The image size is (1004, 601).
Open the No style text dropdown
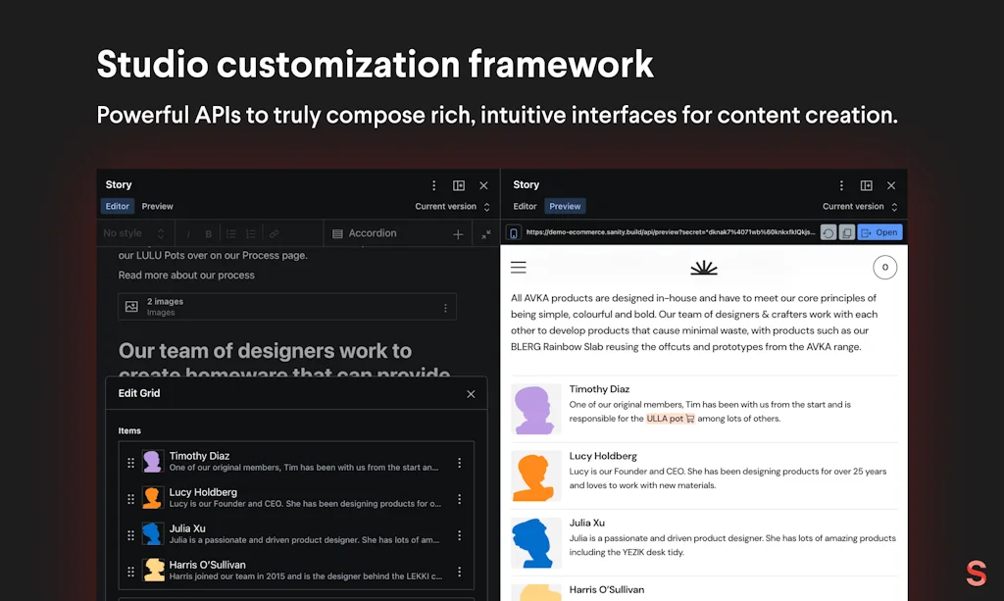134,232
